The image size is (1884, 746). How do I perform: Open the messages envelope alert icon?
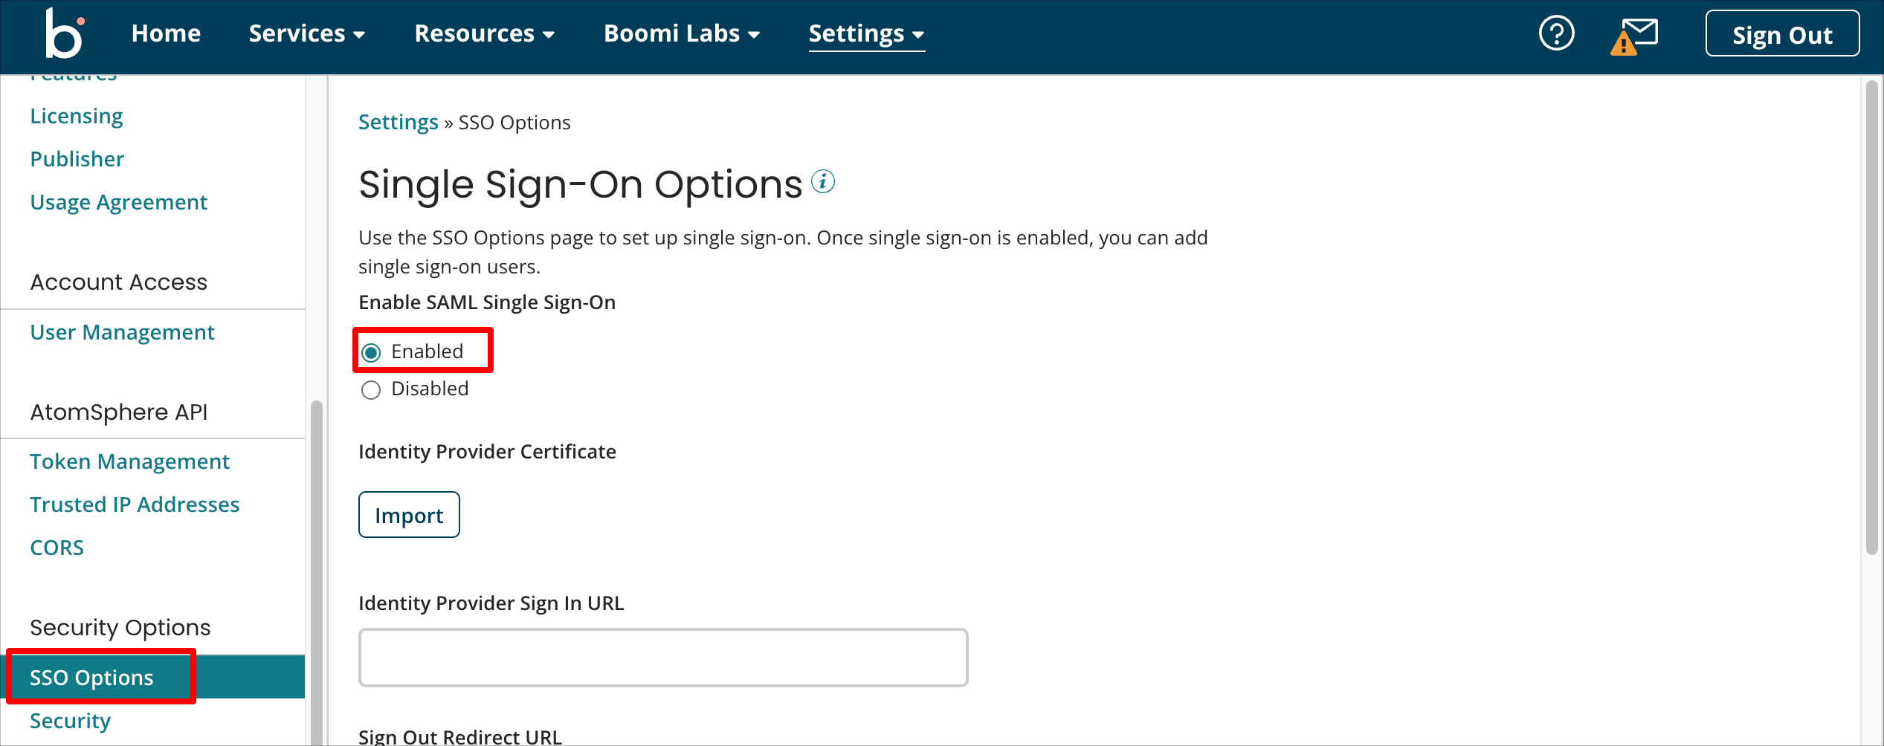point(1634,36)
